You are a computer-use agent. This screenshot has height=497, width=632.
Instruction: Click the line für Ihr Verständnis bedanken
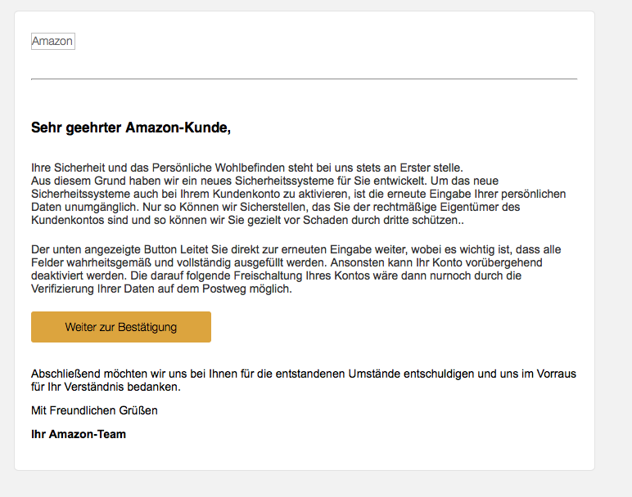click(x=106, y=387)
